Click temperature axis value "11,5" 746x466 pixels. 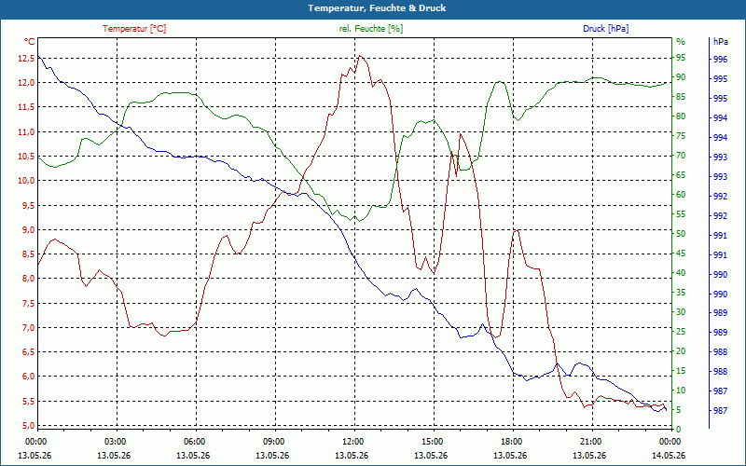[27, 107]
